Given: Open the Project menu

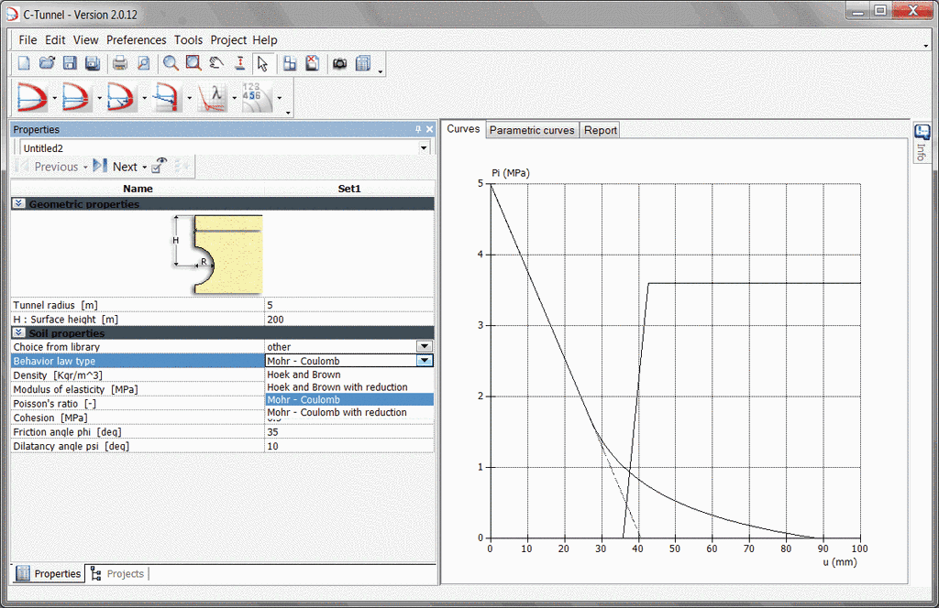Looking at the screenshot, I should (228, 40).
